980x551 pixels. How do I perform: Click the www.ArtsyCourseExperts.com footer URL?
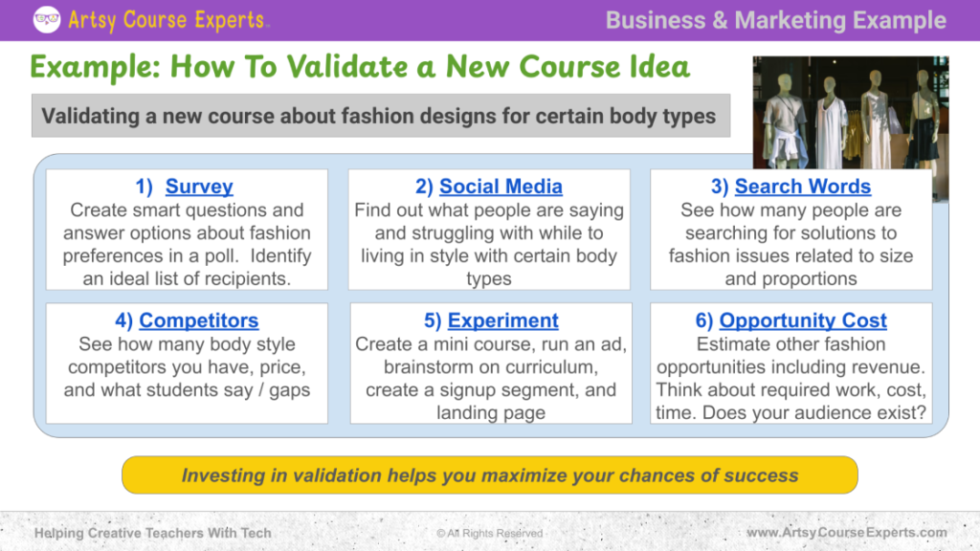(846, 533)
